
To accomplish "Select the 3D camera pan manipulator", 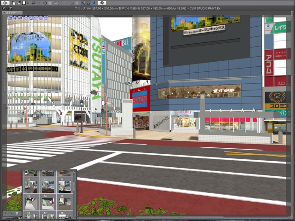I will click(15, 18).
